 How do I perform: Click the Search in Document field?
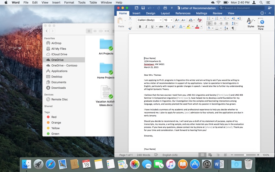[x=242, y=8]
